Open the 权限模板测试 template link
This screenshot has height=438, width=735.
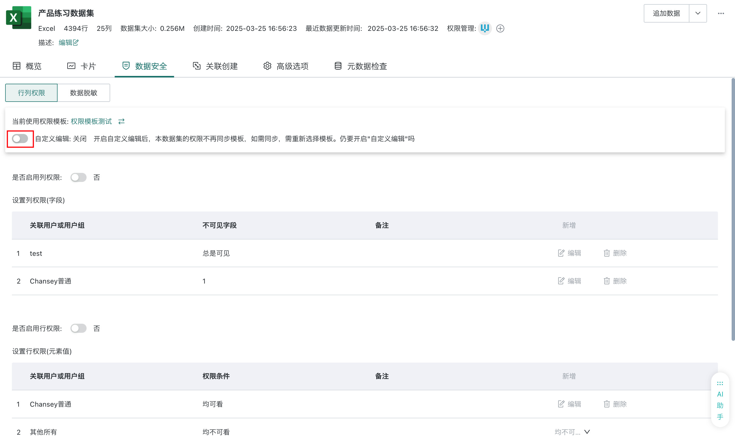click(91, 121)
